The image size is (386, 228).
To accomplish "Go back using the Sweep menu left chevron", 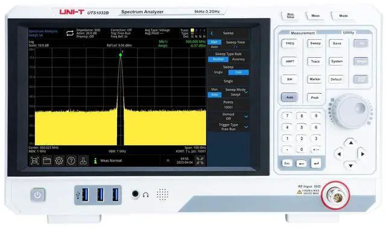I will [x=212, y=33].
